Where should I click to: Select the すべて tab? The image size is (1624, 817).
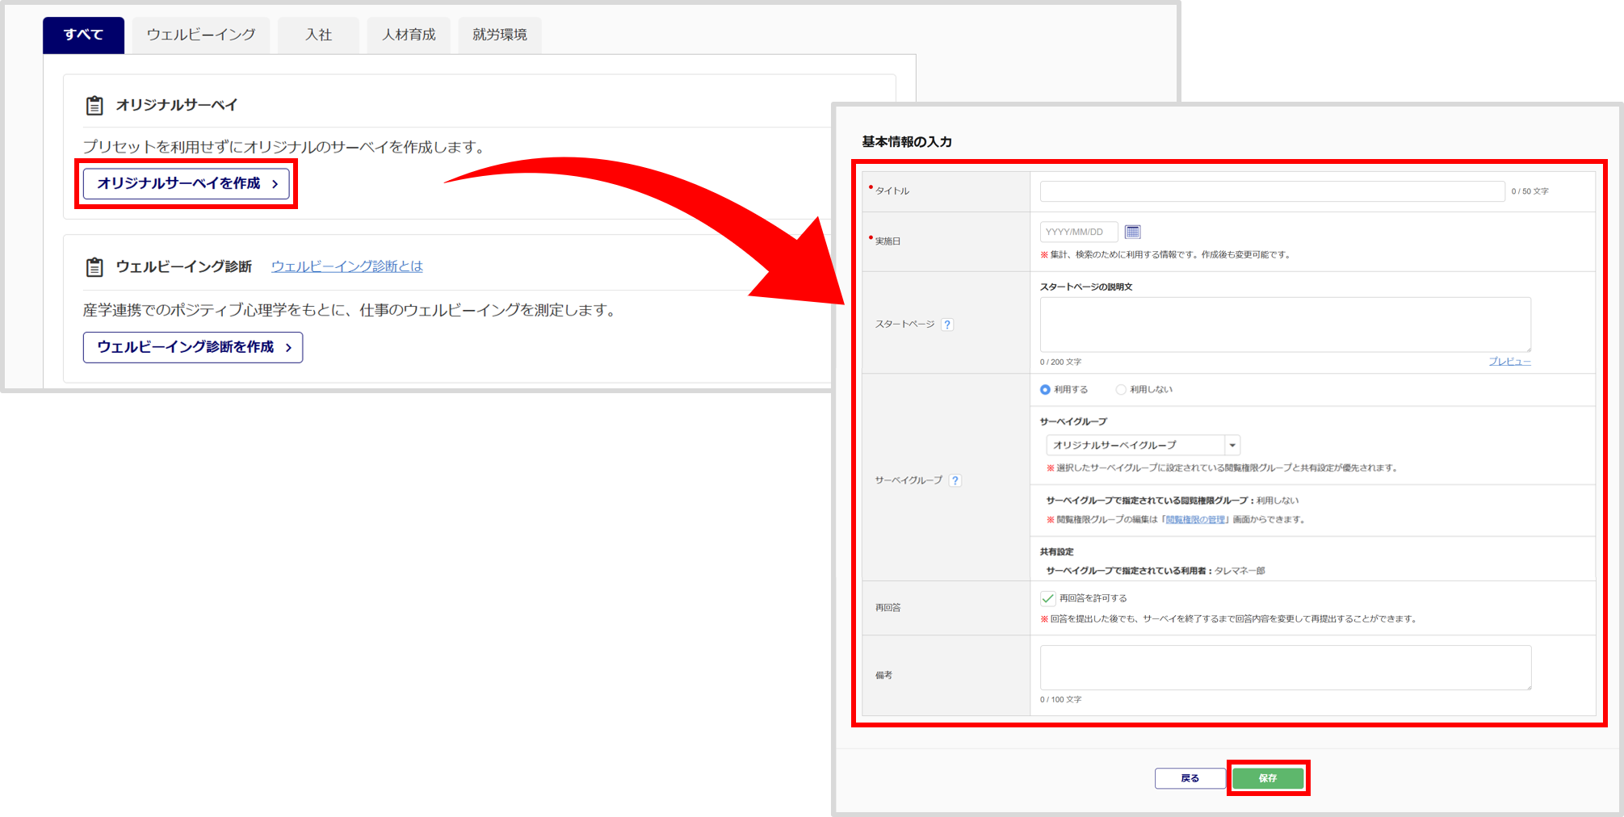click(83, 35)
